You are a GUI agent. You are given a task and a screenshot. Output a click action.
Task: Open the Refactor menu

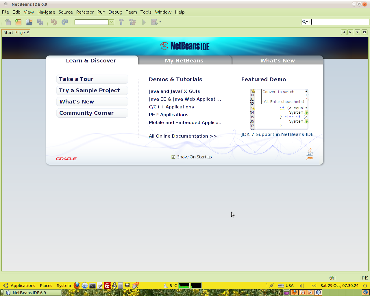(x=85, y=12)
